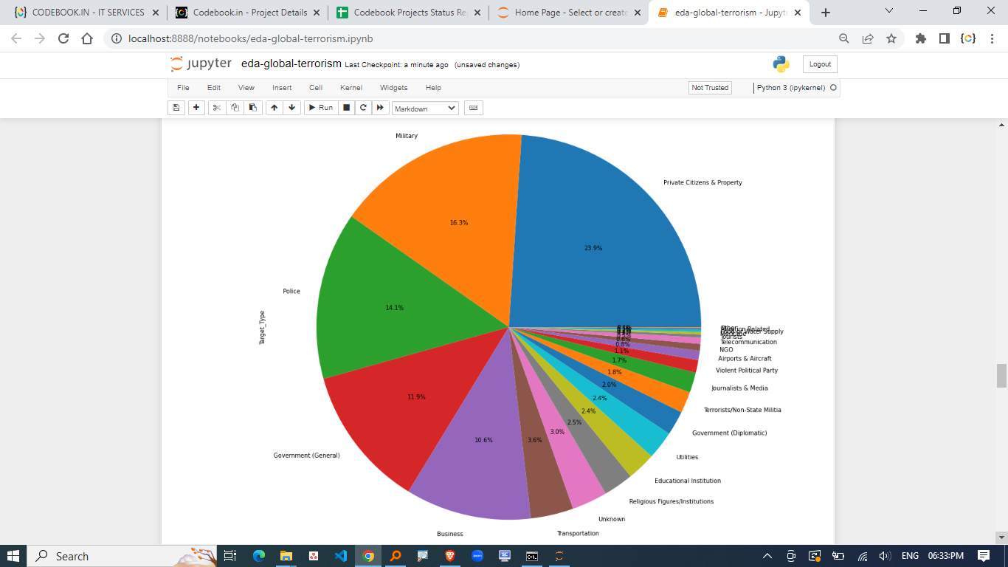
Task: Reload the current page
Action: (63, 38)
